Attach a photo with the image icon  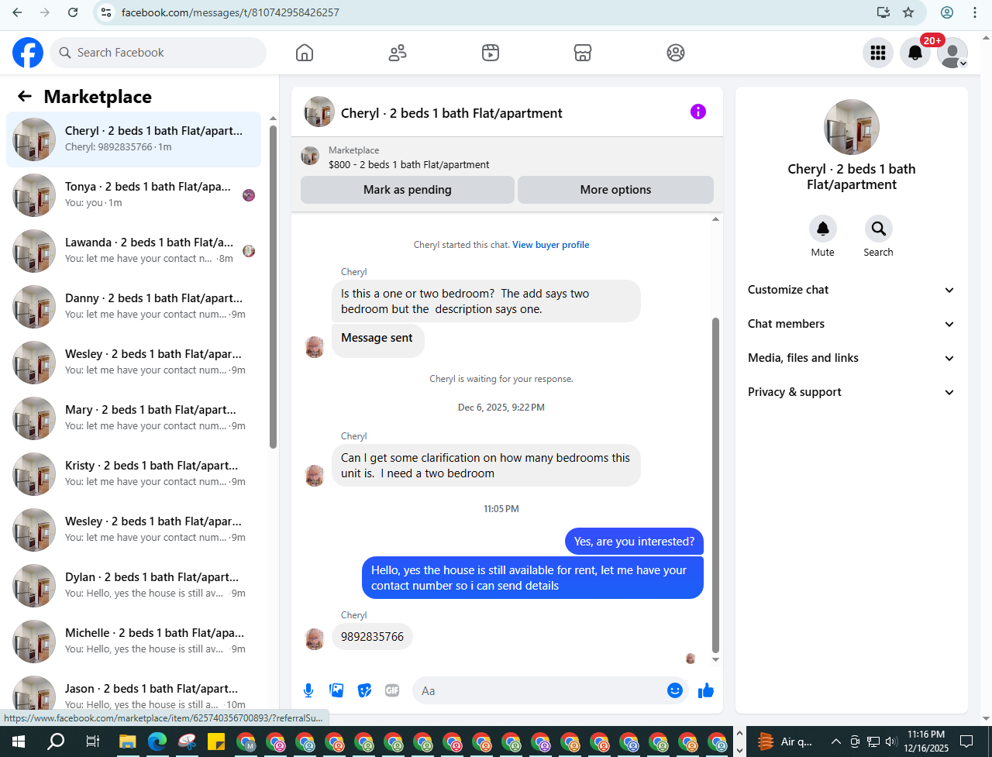click(x=336, y=690)
